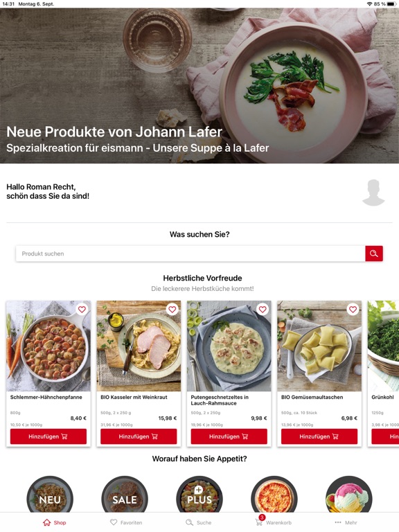This screenshot has width=399, height=532.
Task: Toggle heart on BIO Kasseler mit Weinkraut
Action: click(x=172, y=309)
